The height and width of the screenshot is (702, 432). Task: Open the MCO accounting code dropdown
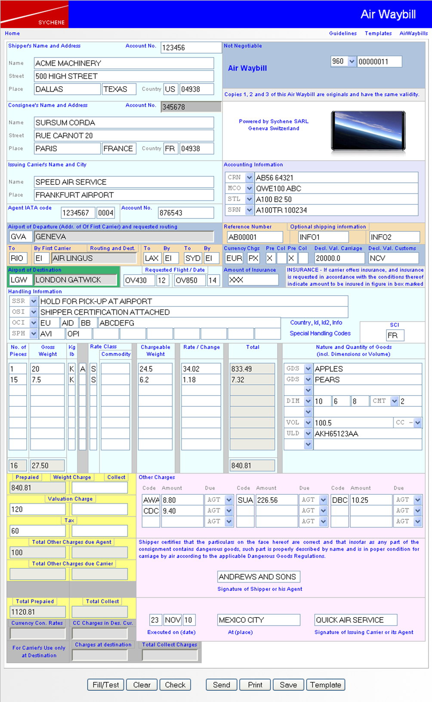[249, 188]
